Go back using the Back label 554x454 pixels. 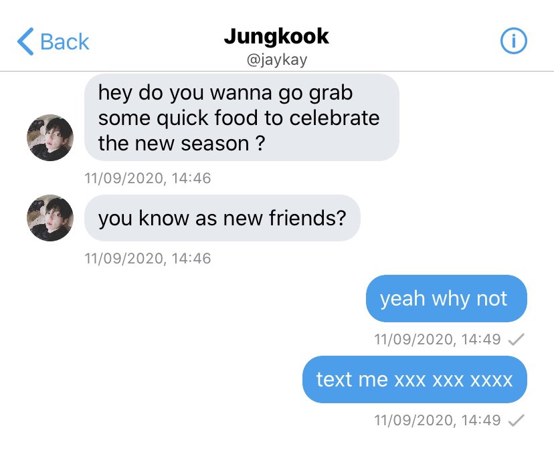pyautogui.click(x=65, y=41)
